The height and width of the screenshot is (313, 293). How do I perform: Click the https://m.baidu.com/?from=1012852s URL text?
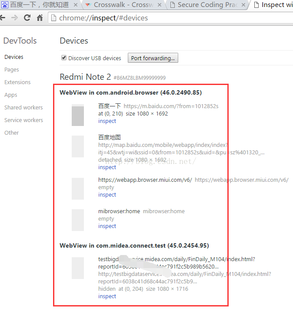click(x=171, y=106)
